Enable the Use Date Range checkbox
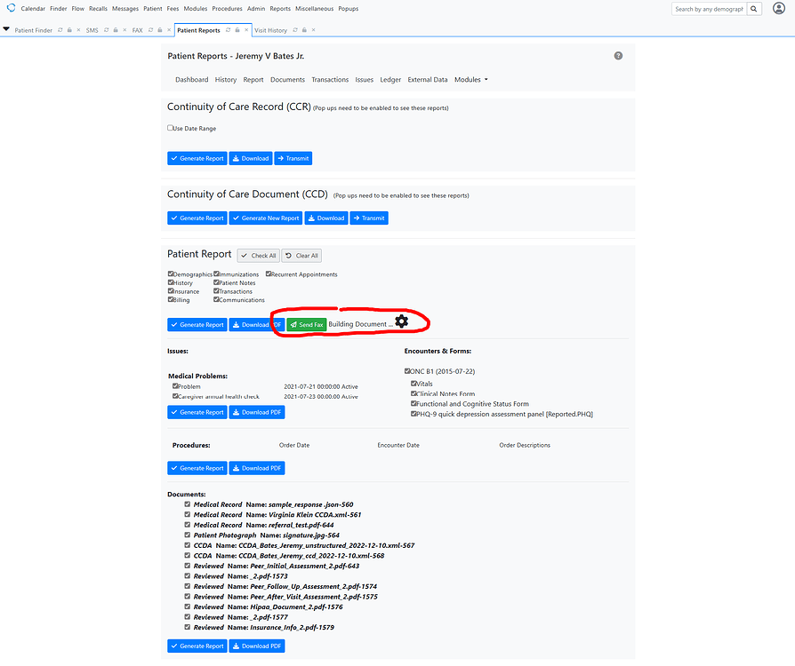Viewport: 795px width, 666px height. 169,127
